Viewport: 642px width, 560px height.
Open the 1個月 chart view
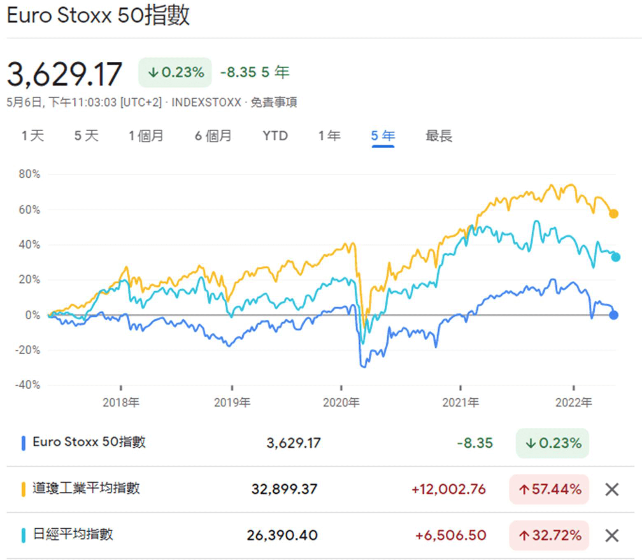(x=146, y=136)
